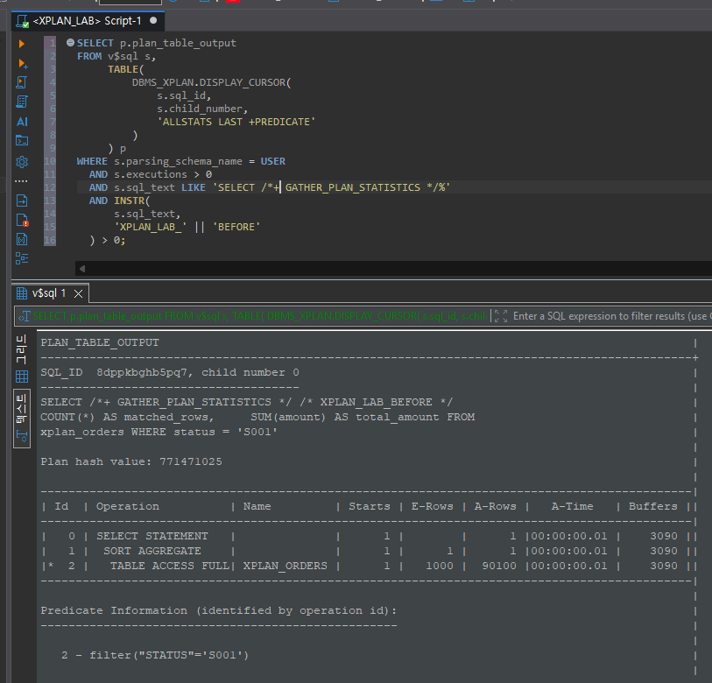The height and width of the screenshot is (683, 712).
Task: Click the PLAN_TABLE_OUTPUT column header
Action: tap(100, 343)
